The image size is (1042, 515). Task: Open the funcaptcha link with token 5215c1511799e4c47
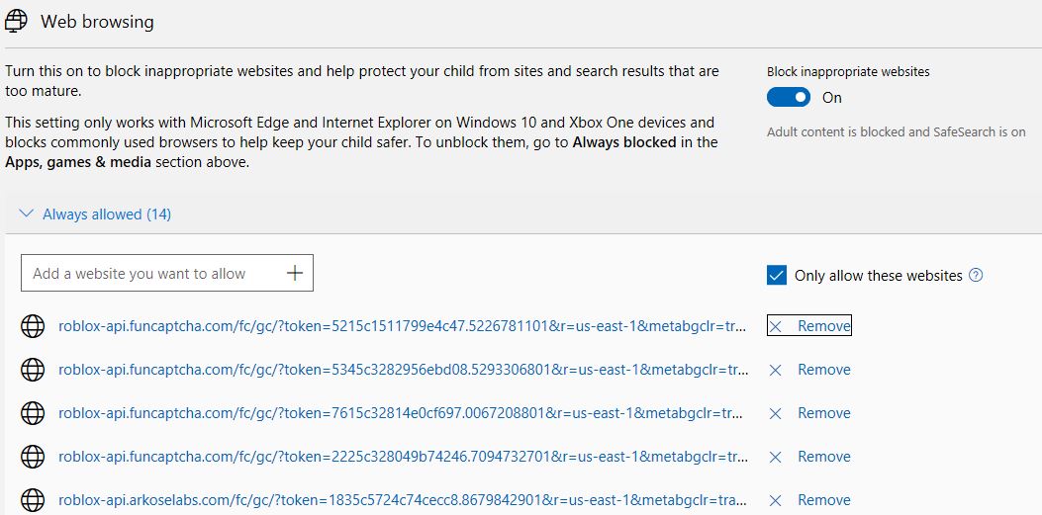click(x=404, y=326)
